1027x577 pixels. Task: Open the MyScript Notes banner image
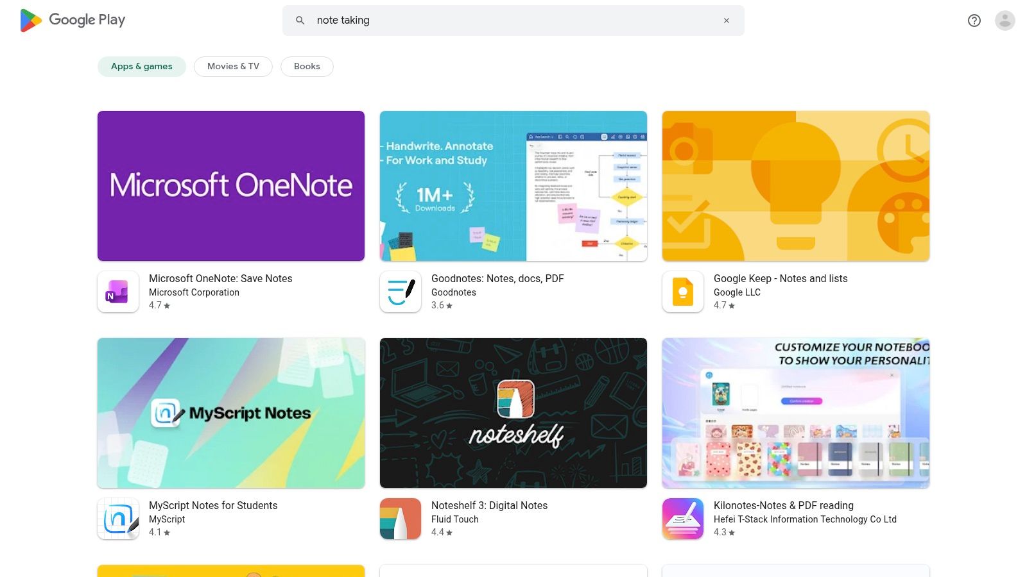point(231,413)
